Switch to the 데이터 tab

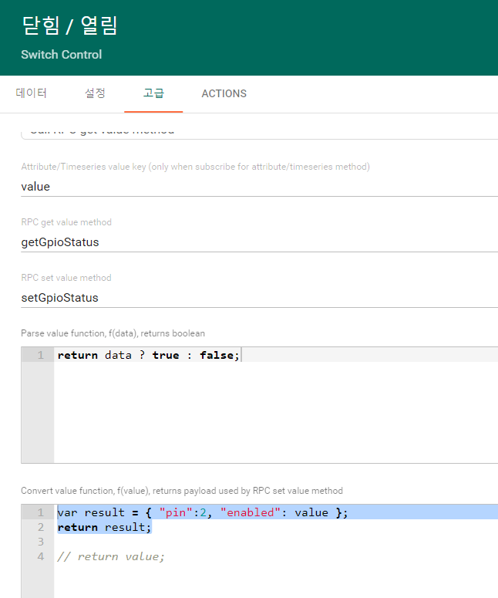pyautogui.click(x=32, y=93)
